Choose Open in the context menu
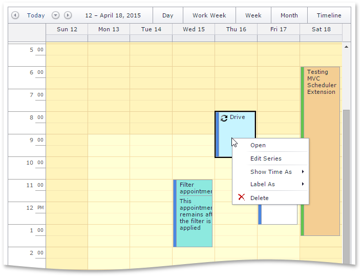Screen dimensions: 362x278 coord(270,145)
